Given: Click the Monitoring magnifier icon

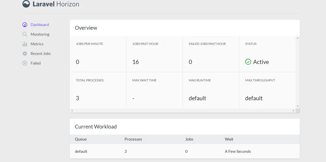Looking at the screenshot, I should [x=25, y=34].
